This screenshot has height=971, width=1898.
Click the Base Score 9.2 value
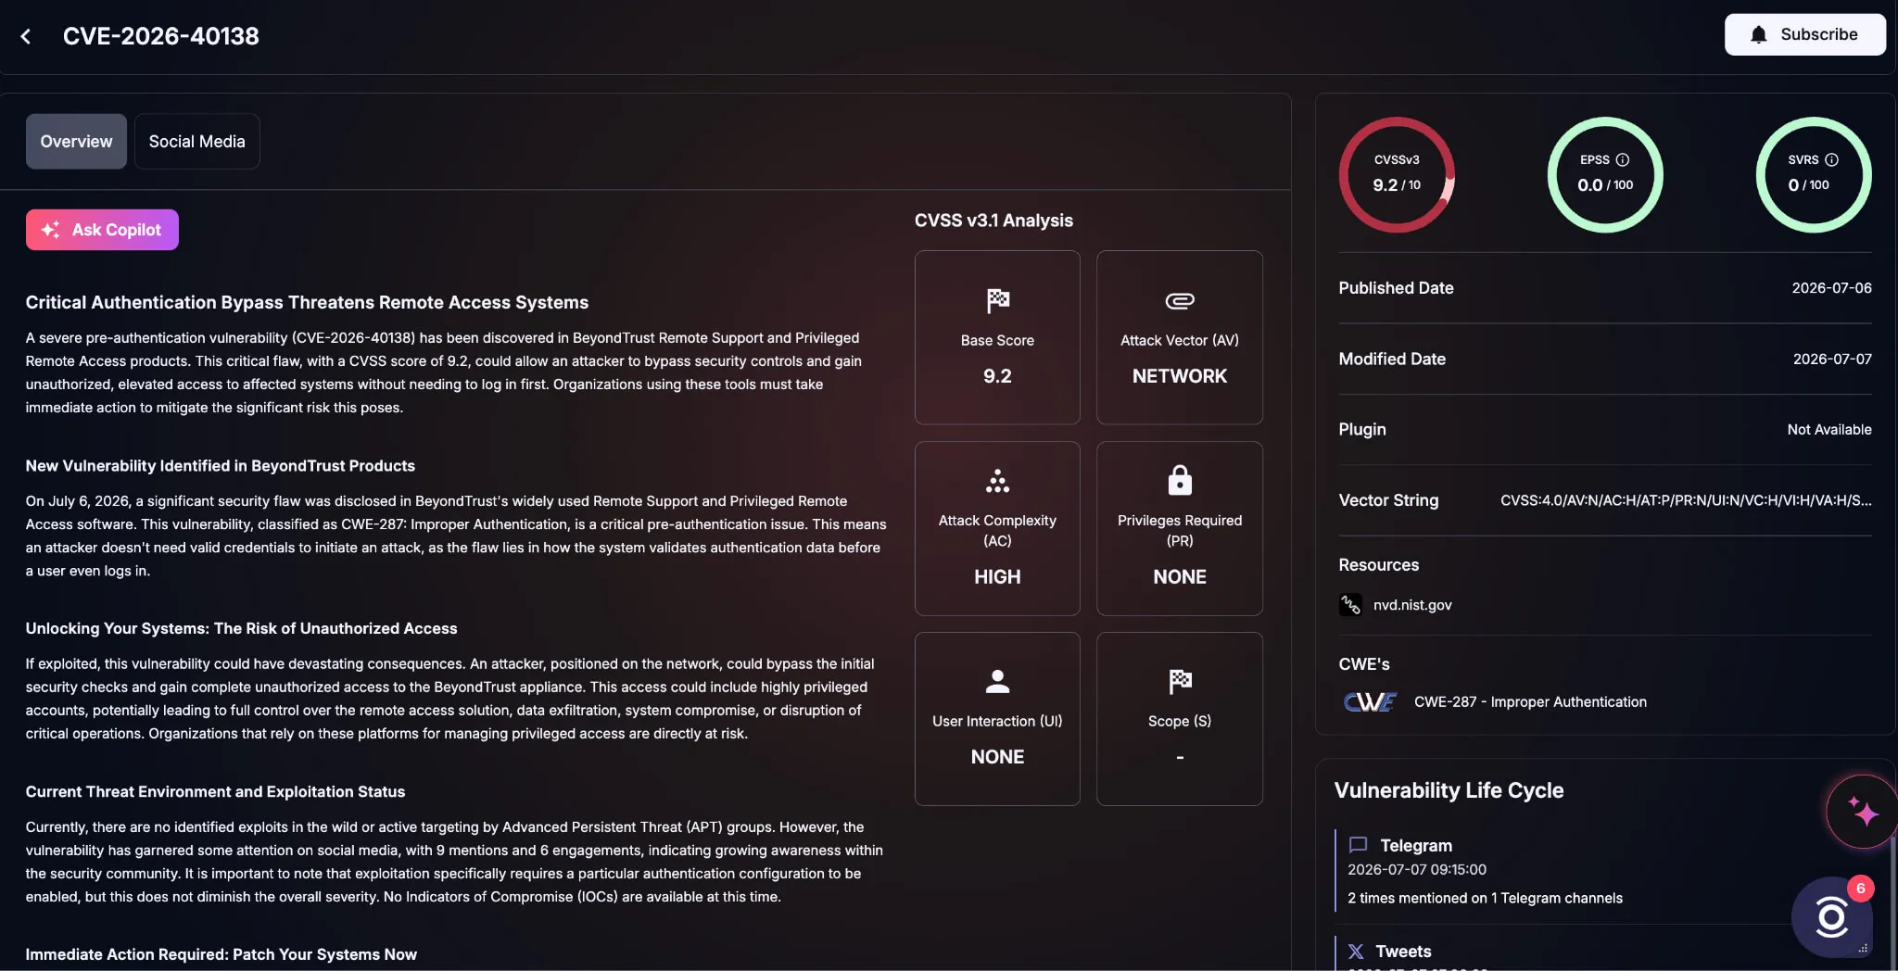tap(997, 376)
